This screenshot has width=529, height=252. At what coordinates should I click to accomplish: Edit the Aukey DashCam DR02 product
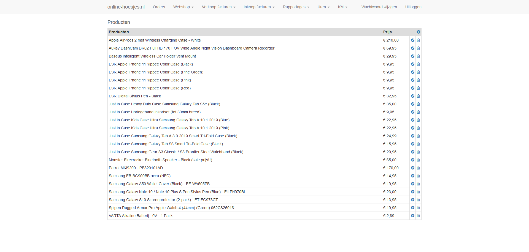(412, 48)
